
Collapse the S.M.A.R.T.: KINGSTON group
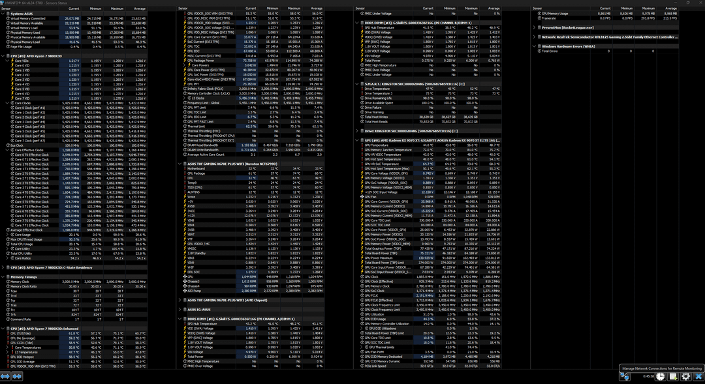coord(357,84)
